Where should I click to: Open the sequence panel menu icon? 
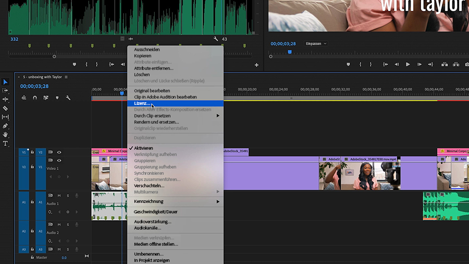pyautogui.click(x=66, y=77)
